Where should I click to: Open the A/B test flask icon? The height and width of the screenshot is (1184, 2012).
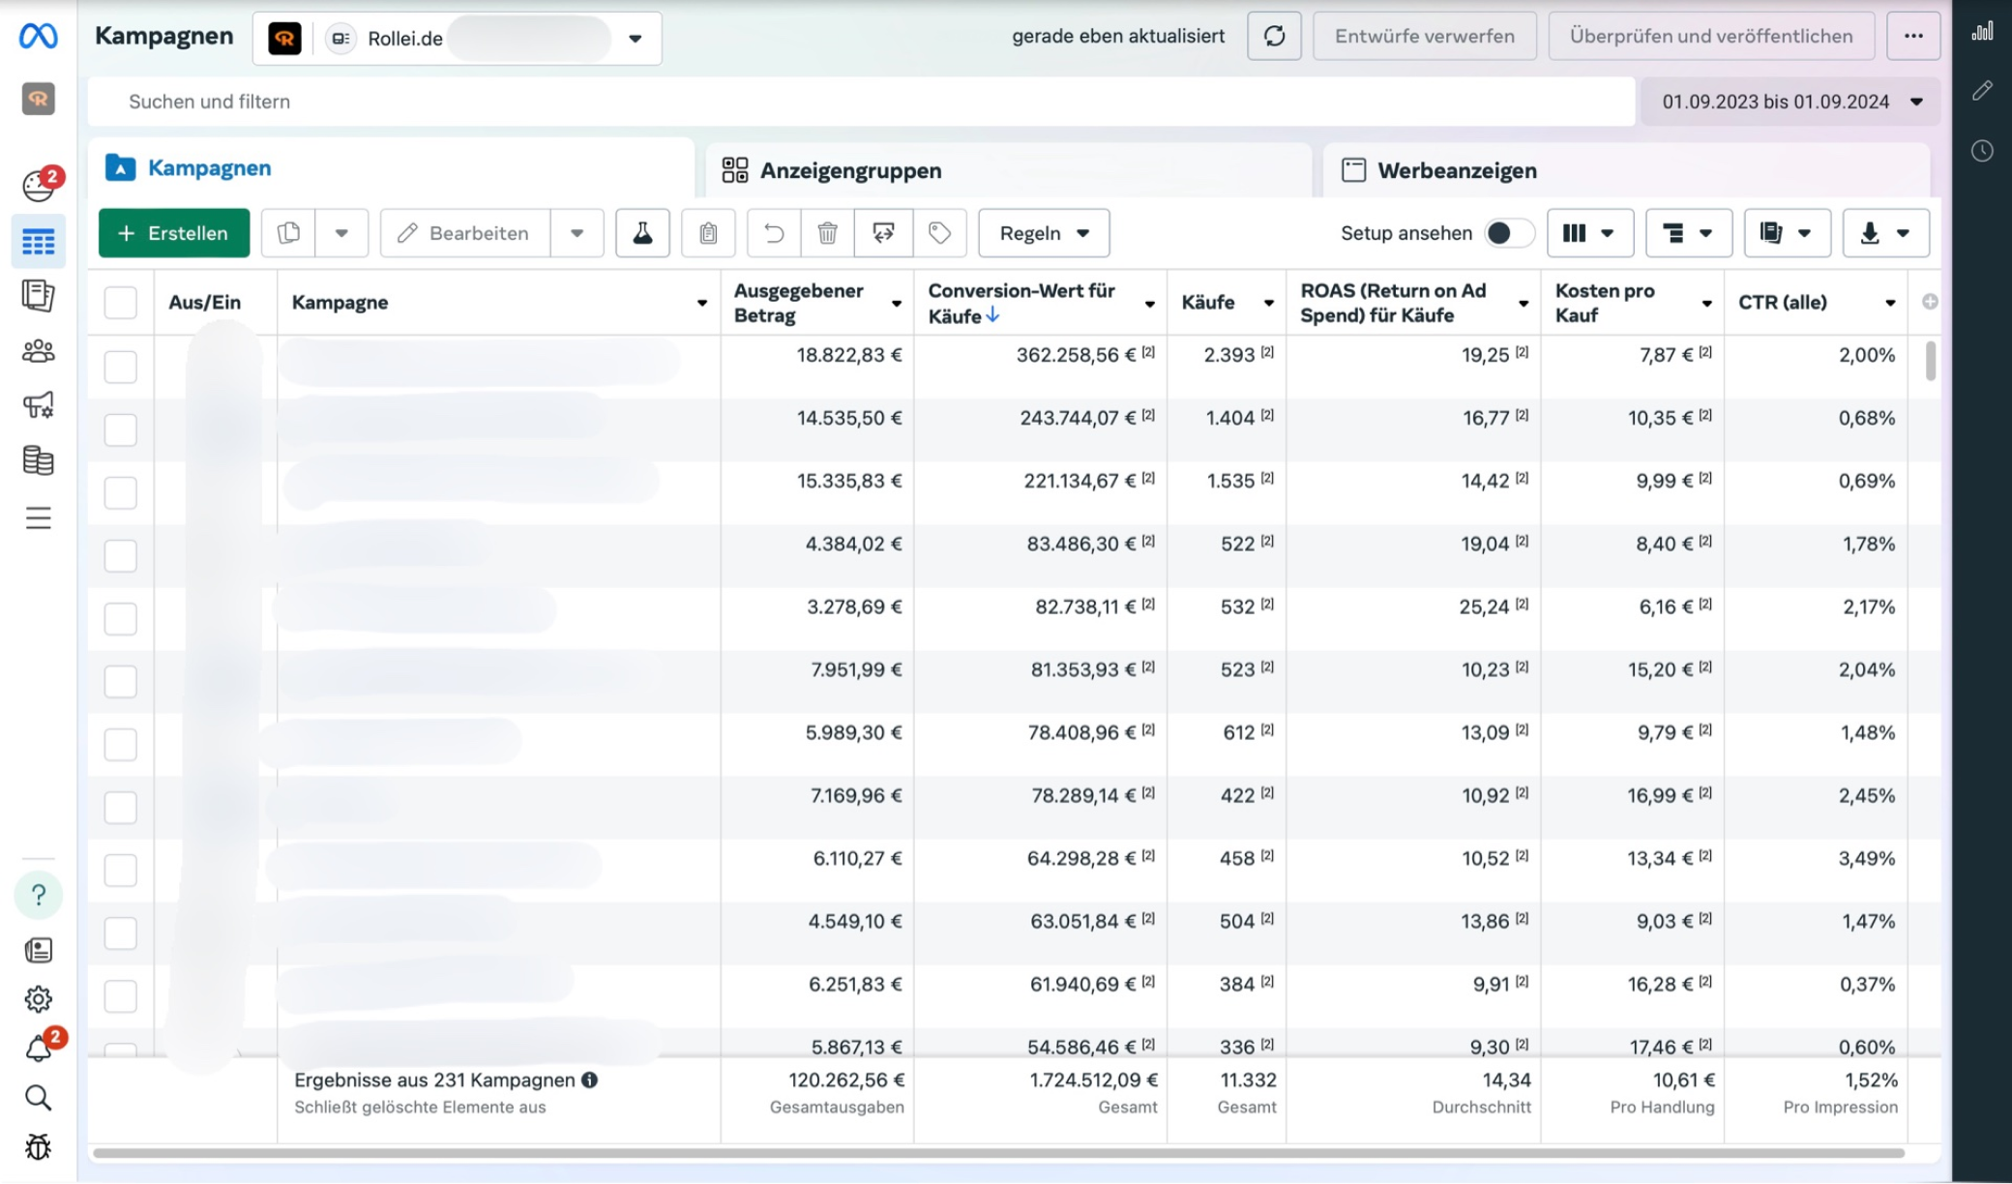[x=642, y=233]
